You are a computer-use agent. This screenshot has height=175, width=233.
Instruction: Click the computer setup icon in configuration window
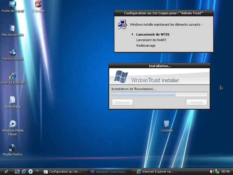click(122, 24)
